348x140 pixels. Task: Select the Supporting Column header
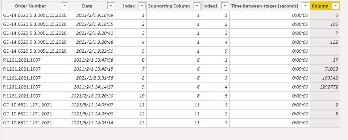(x=169, y=6)
